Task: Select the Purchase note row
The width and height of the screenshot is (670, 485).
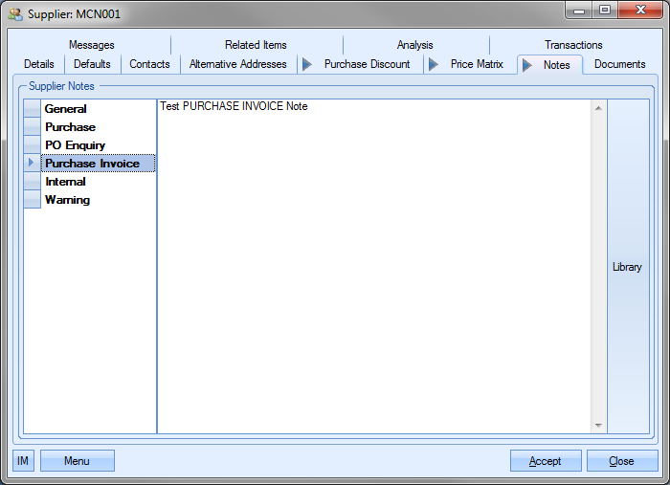Action: [99, 127]
